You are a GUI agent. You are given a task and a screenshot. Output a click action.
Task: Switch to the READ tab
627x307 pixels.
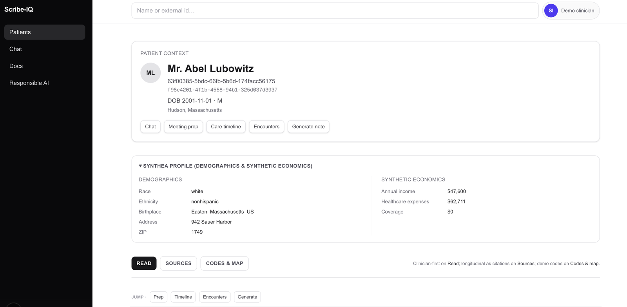(144, 263)
